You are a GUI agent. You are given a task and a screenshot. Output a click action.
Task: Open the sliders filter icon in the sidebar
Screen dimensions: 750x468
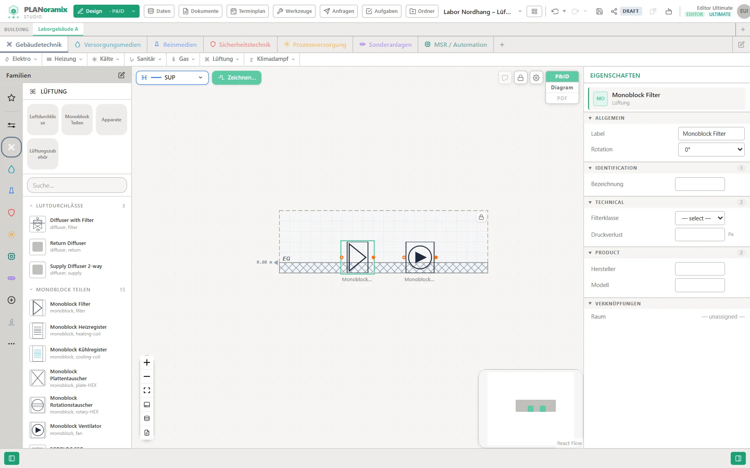[x=11, y=125]
